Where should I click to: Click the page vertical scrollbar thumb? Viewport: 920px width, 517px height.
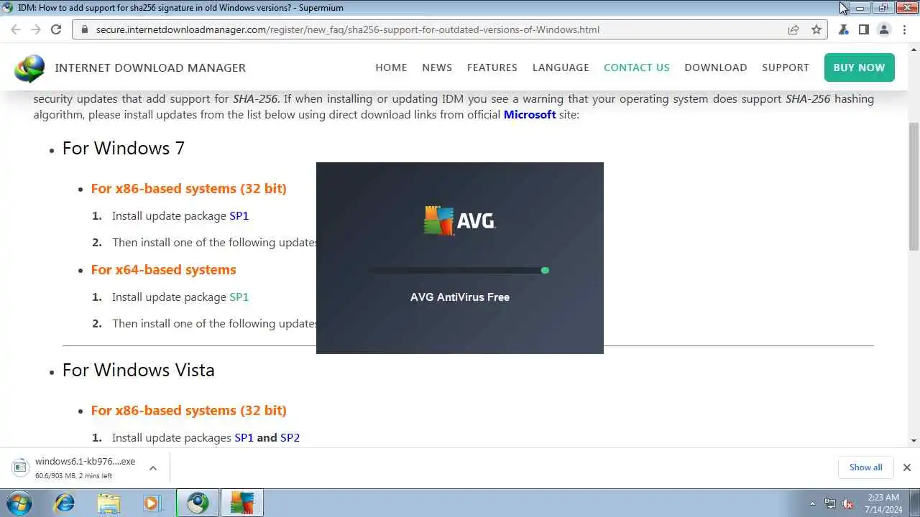tap(914, 187)
